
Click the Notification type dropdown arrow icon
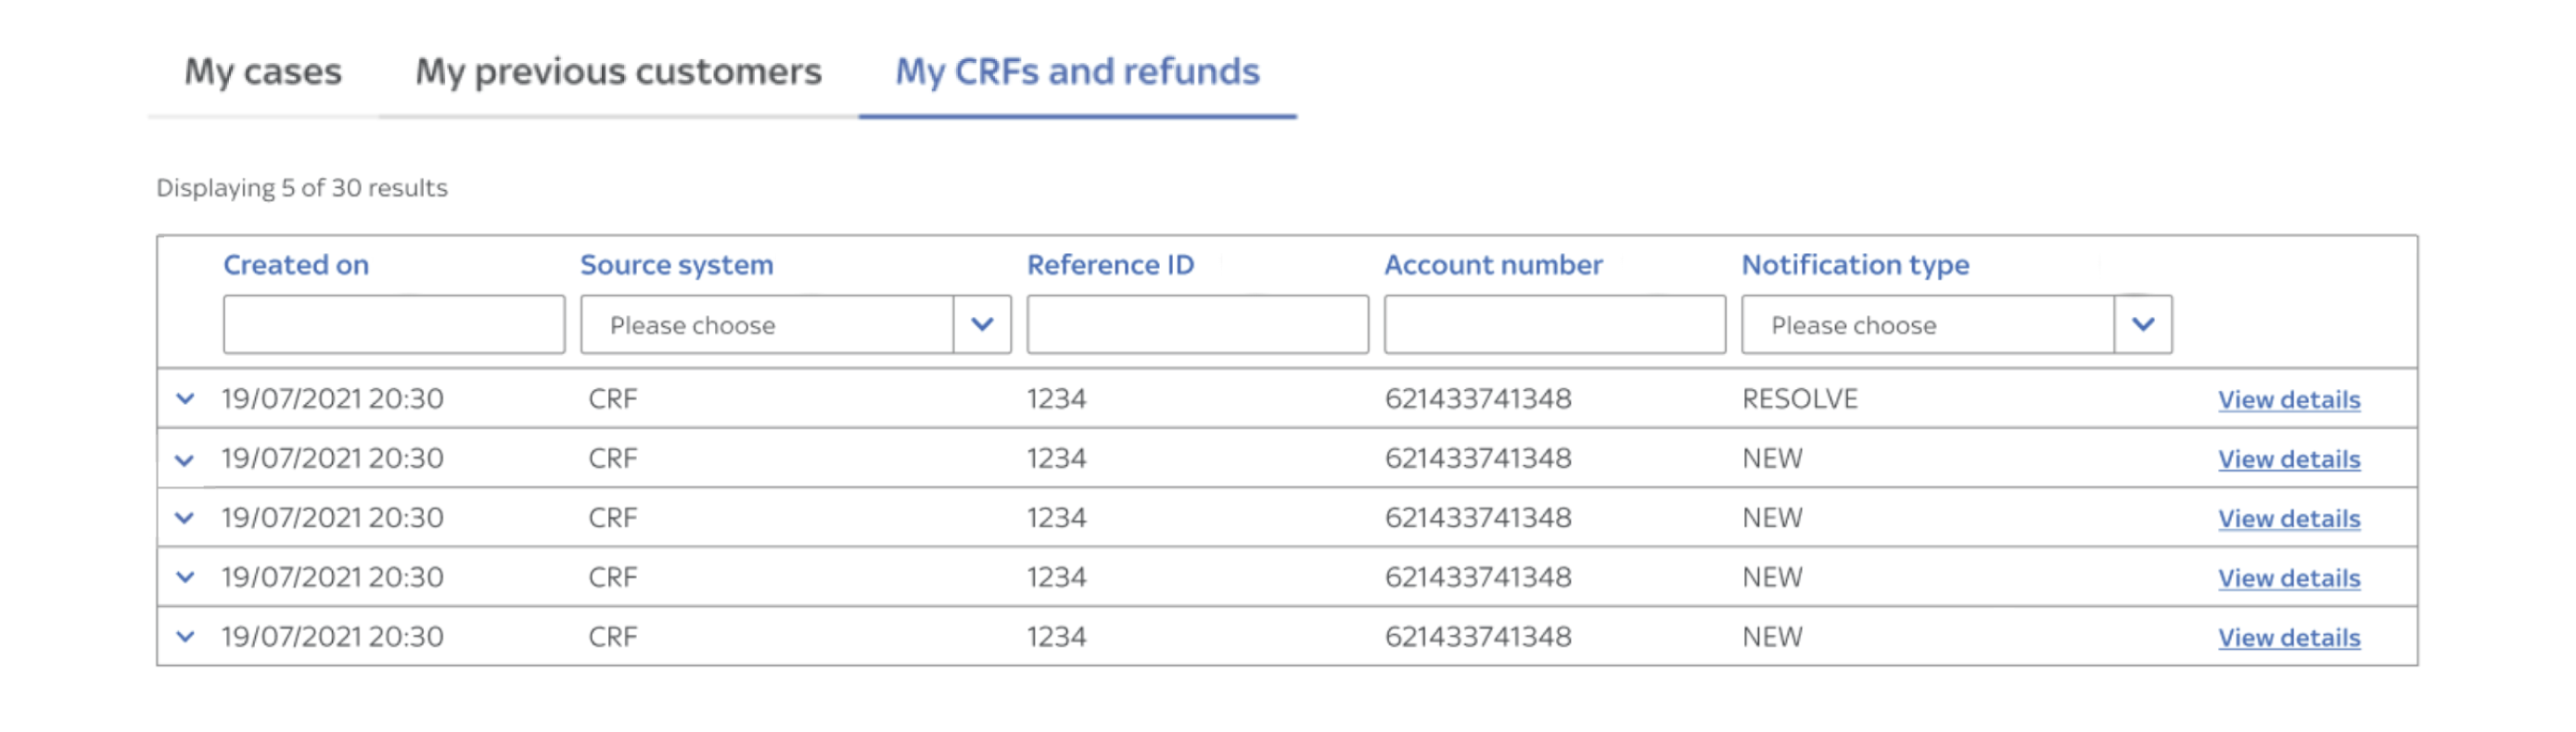pyautogui.click(x=2143, y=324)
